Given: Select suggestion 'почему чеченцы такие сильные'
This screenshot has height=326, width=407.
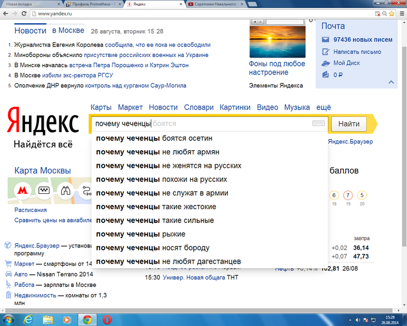Looking at the screenshot, I should 210,221.
